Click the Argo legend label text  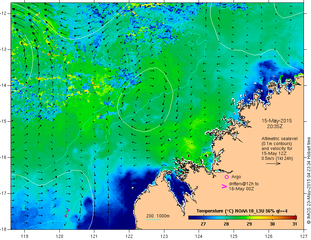[x=236, y=177]
